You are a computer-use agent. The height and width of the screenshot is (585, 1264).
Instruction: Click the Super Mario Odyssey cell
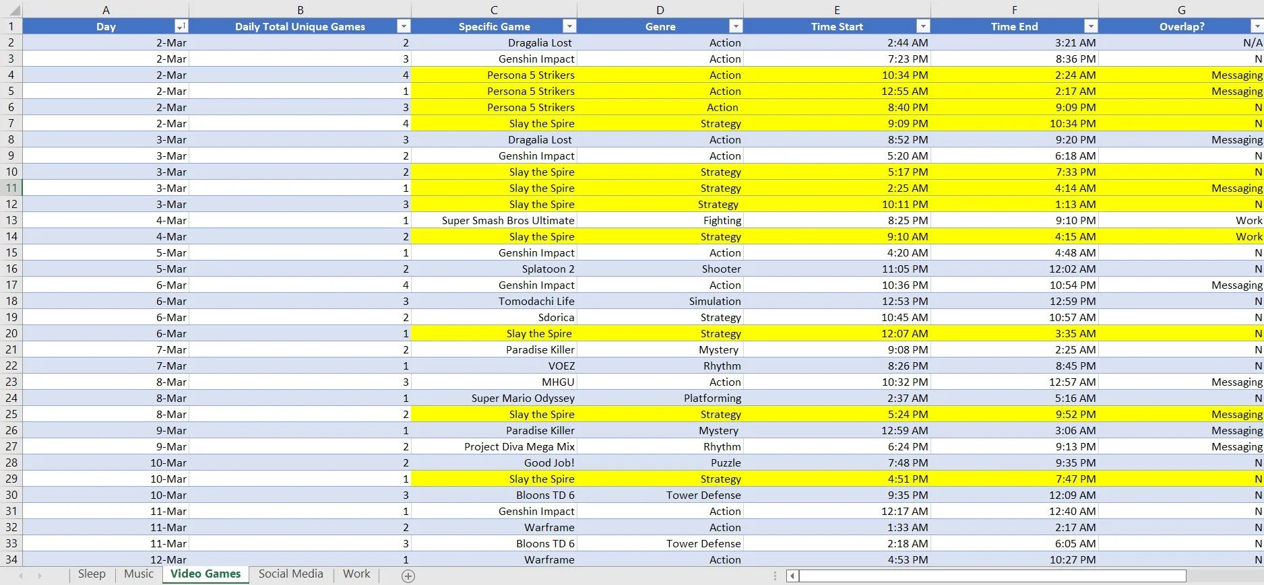[494, 398]
